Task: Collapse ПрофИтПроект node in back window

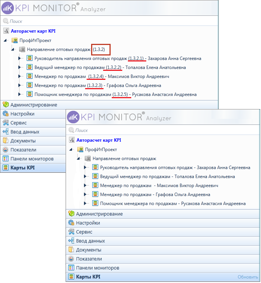Action: click(6, 40)
